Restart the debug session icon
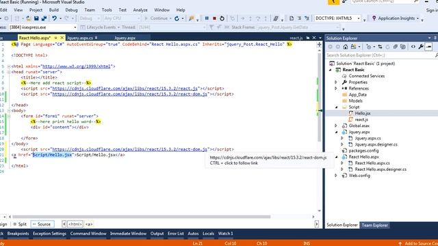 tap(222, 18)
